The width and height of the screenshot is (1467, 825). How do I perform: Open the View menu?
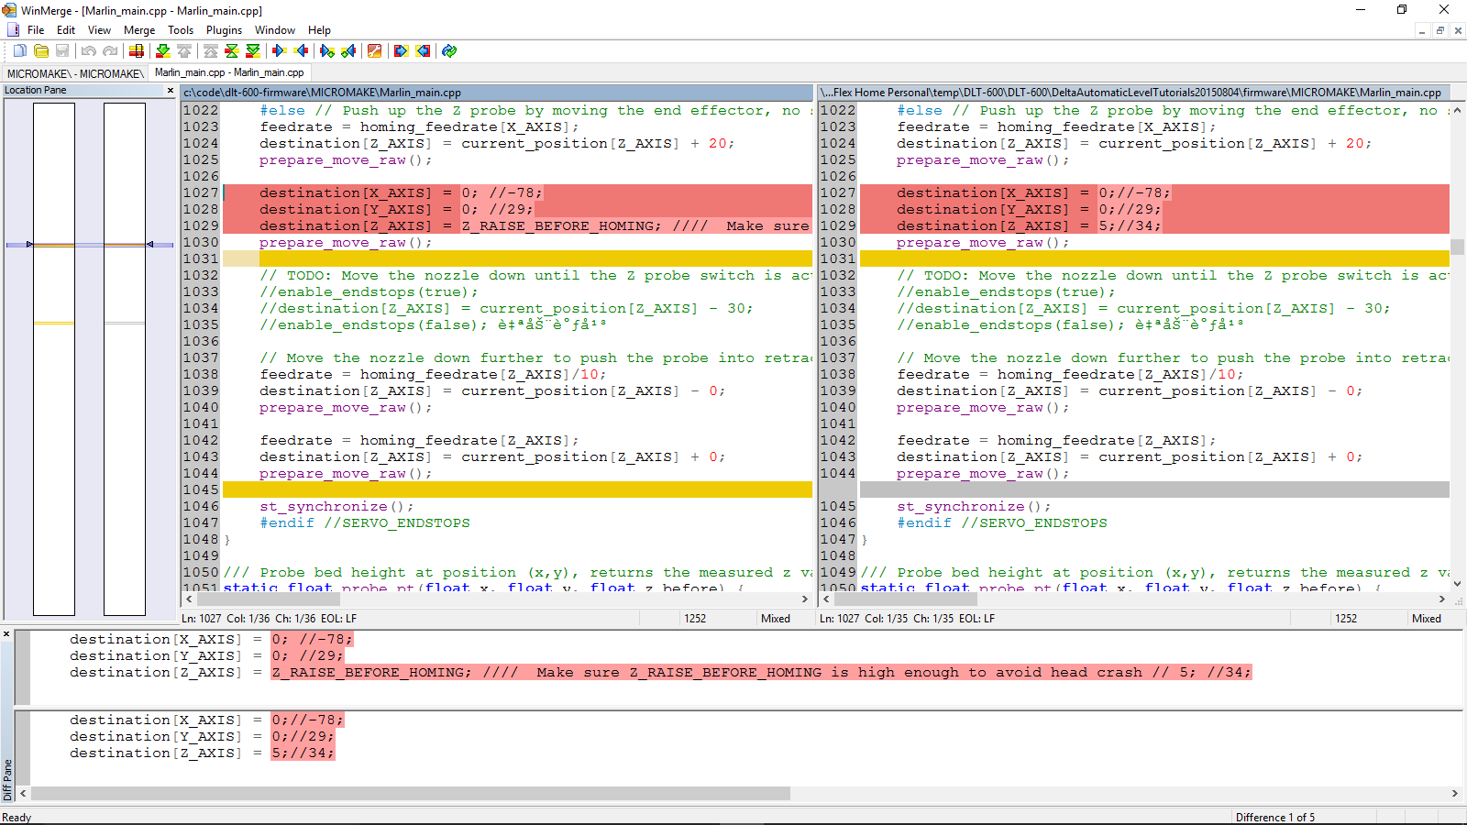click(x=99, y=30)
